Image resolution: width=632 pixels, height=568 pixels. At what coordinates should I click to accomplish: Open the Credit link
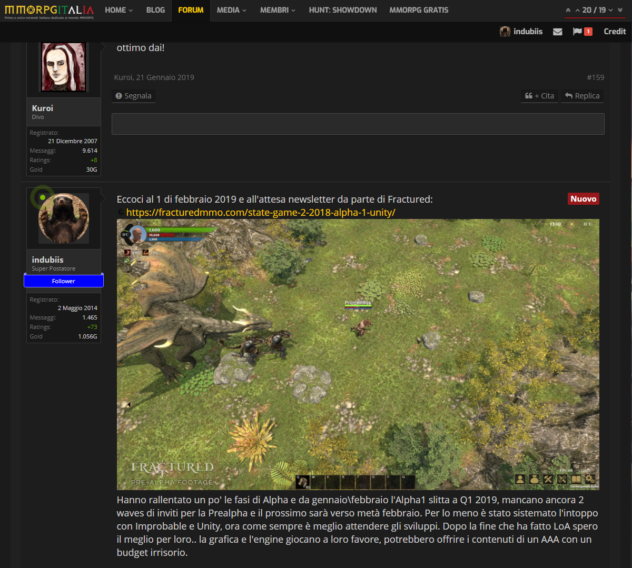tap(615, 32)
